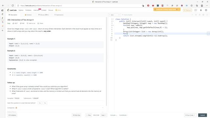Image resolution: width=210 pixels, height=118 pixels.
Task: Open the editor info icon
Action: click(192, 15)
